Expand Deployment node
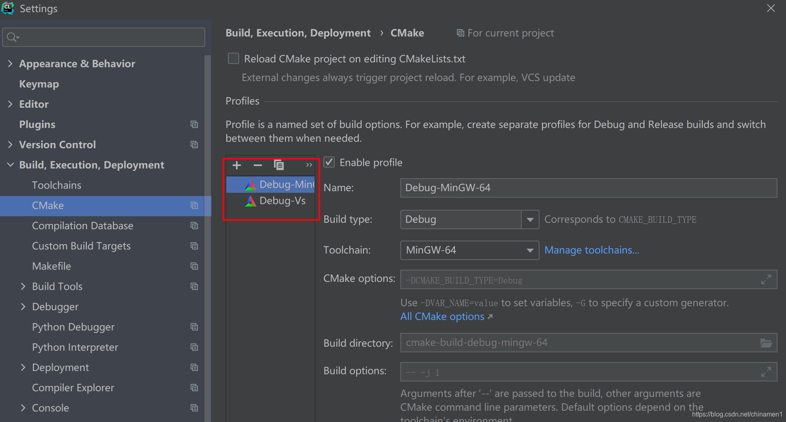 [23, 367]
